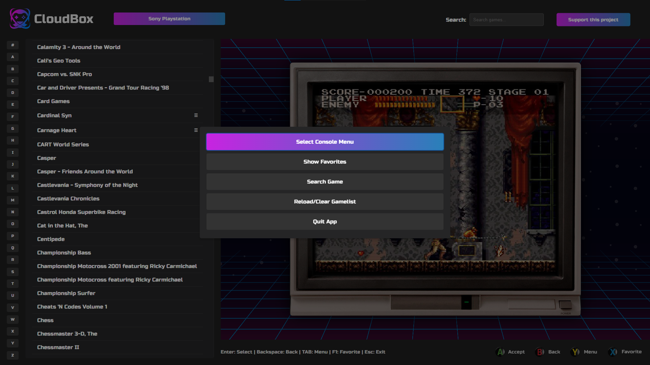The width and height of the screenshot is (650, 365).
Task: Select Cat in the Hat, The
Action: pos(117,225)
